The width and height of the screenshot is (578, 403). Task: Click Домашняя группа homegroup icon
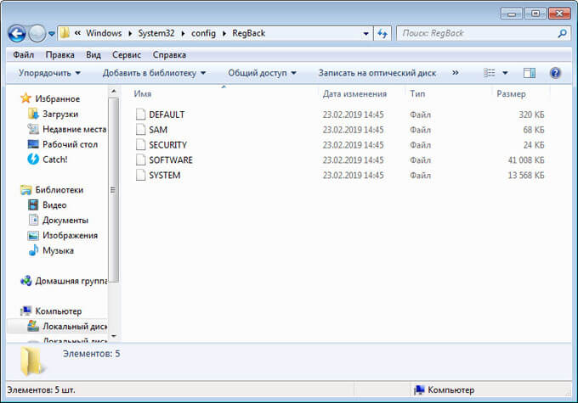25,281
